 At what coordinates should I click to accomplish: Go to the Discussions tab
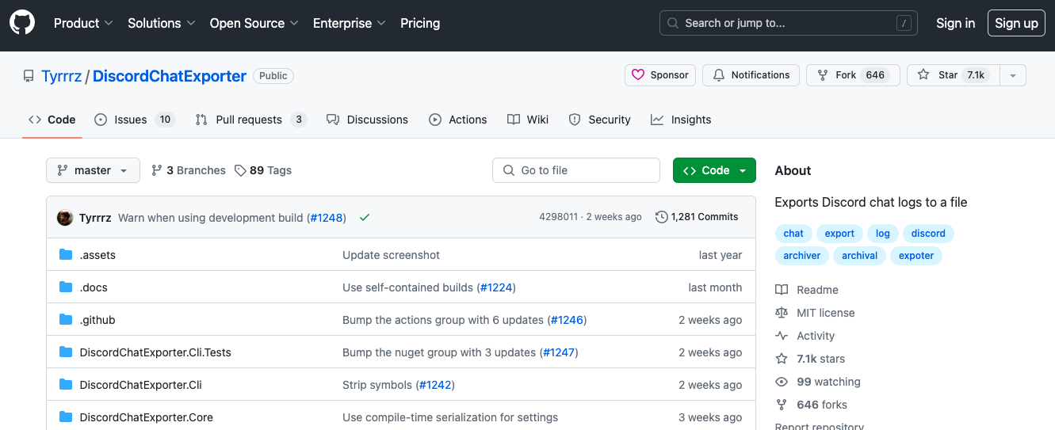tap(367, 120)
